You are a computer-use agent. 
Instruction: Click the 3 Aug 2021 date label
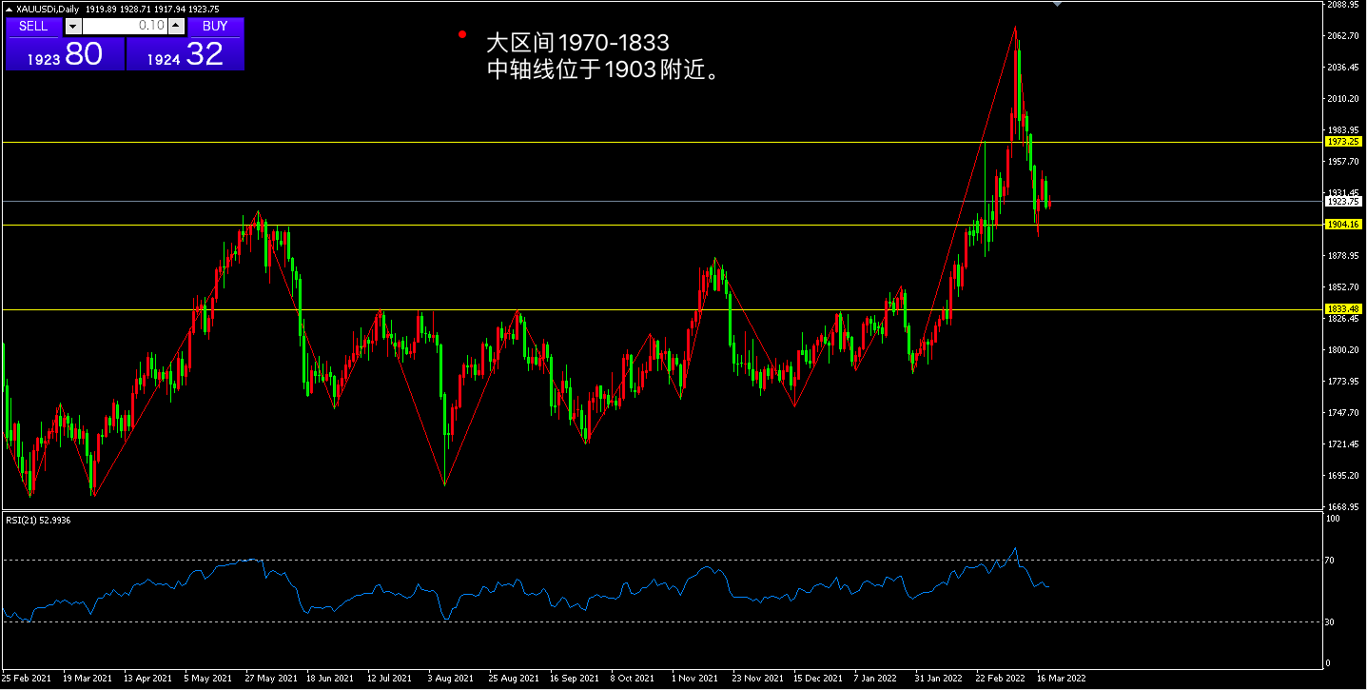[x=451, y=680]
